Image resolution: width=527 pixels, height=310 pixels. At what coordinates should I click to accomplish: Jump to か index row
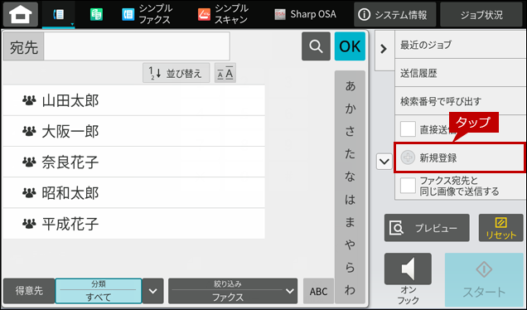[x=350, y=109]
